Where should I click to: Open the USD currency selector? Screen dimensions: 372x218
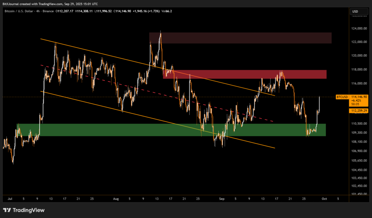355,12
